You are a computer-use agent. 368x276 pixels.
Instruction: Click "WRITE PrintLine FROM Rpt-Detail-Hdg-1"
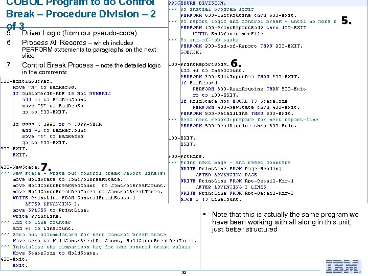point(237,181)
